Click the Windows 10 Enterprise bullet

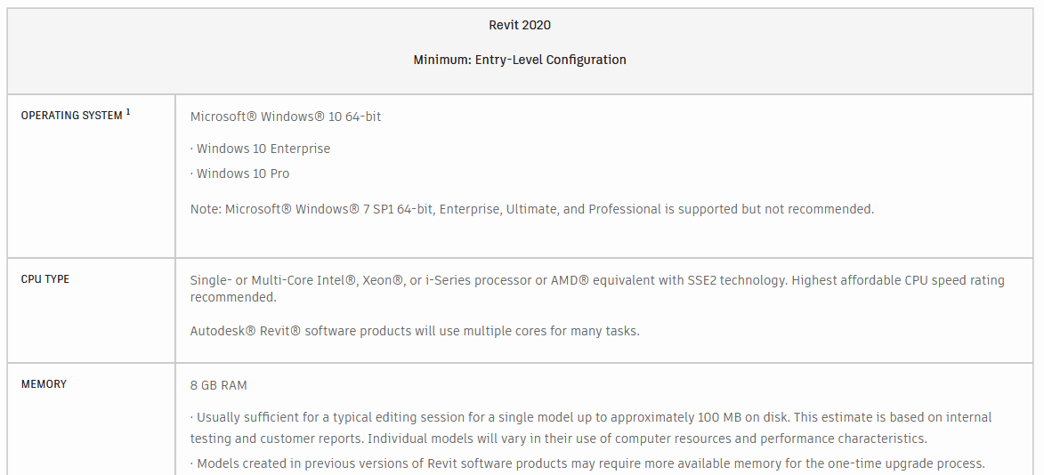[263, 149]
